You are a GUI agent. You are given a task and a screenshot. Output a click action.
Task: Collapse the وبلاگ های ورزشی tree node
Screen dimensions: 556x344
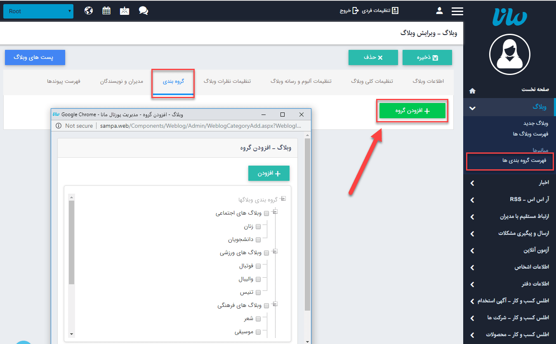pos(275,251)
